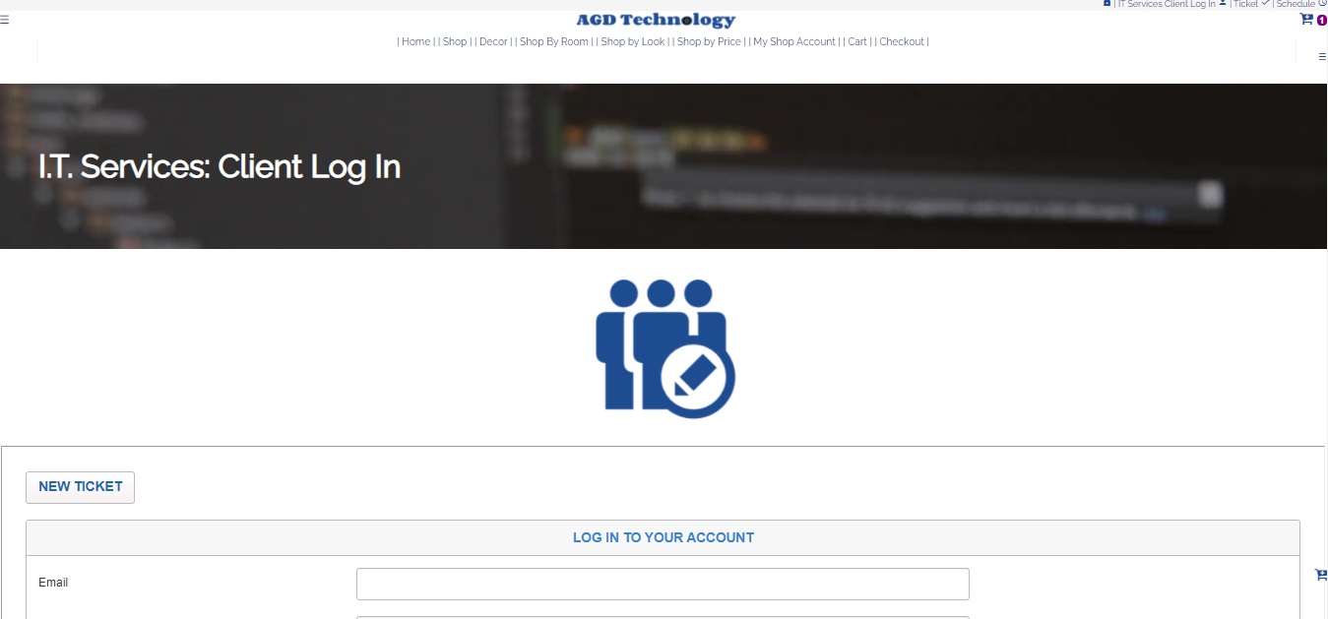This screenshot has height=619, width=1328.
Task: Click the I.T. Services: Client Log In title
Action: pyautogui.click(x=220, y=166)
